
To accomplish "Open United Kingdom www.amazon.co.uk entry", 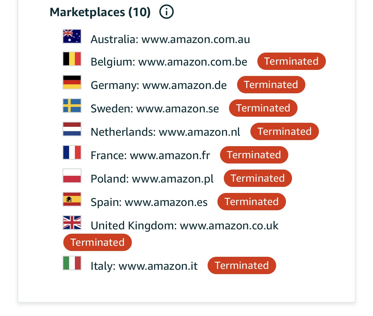I will (x=184, y=226).
